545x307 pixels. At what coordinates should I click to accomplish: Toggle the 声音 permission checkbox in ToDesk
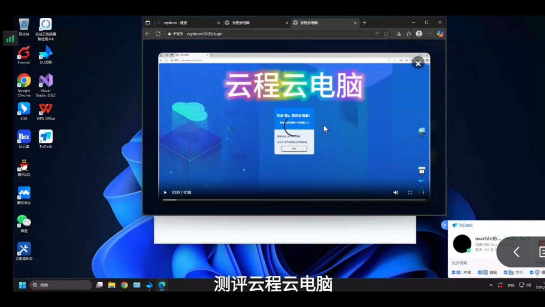click(x=453, y=273)
